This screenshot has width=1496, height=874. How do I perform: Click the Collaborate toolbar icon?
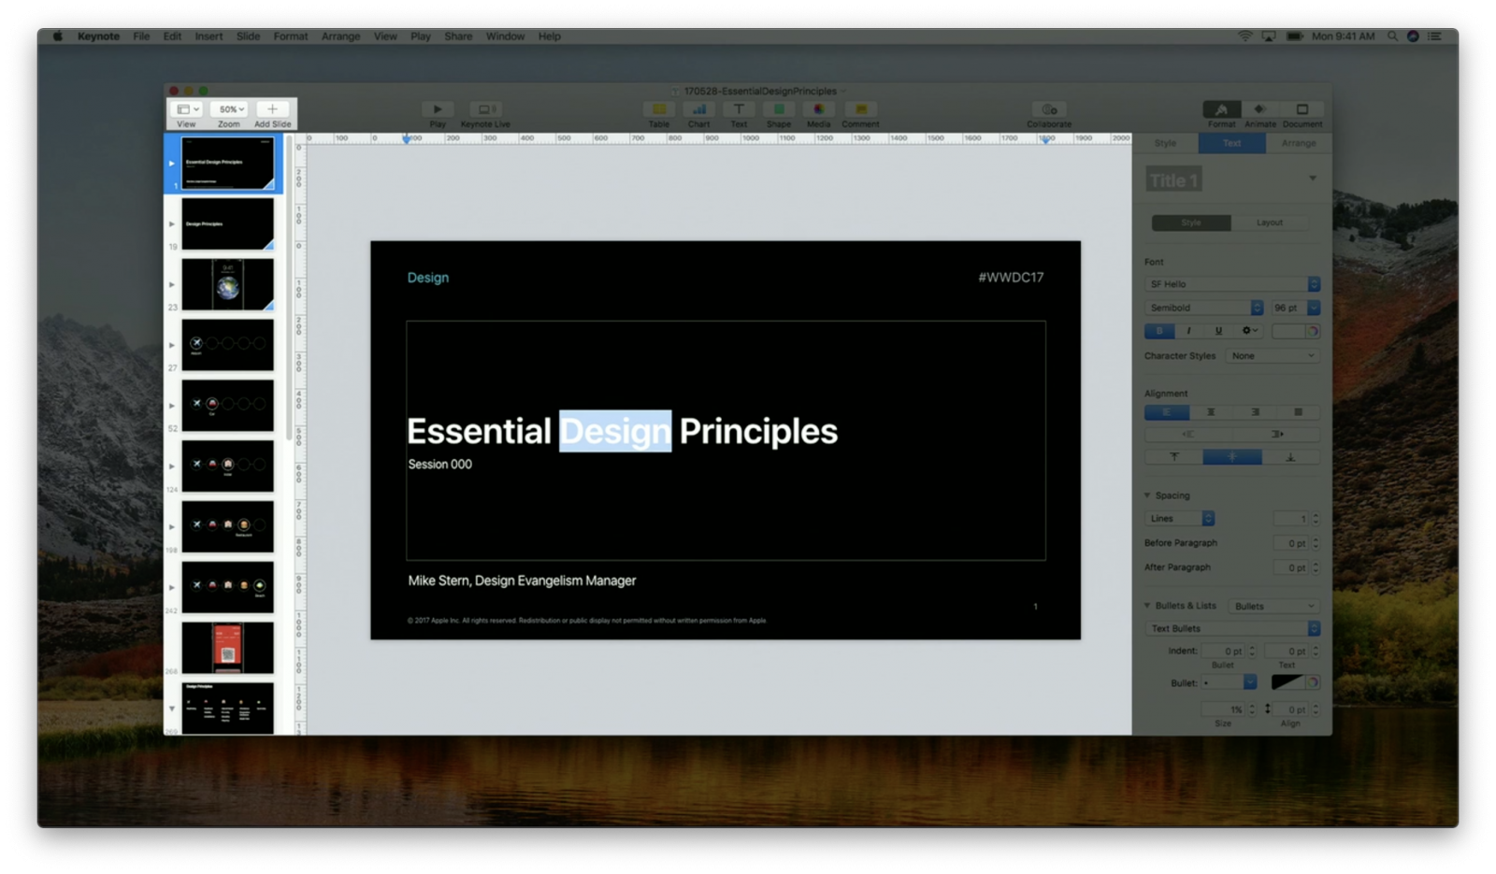point(1049,109)
